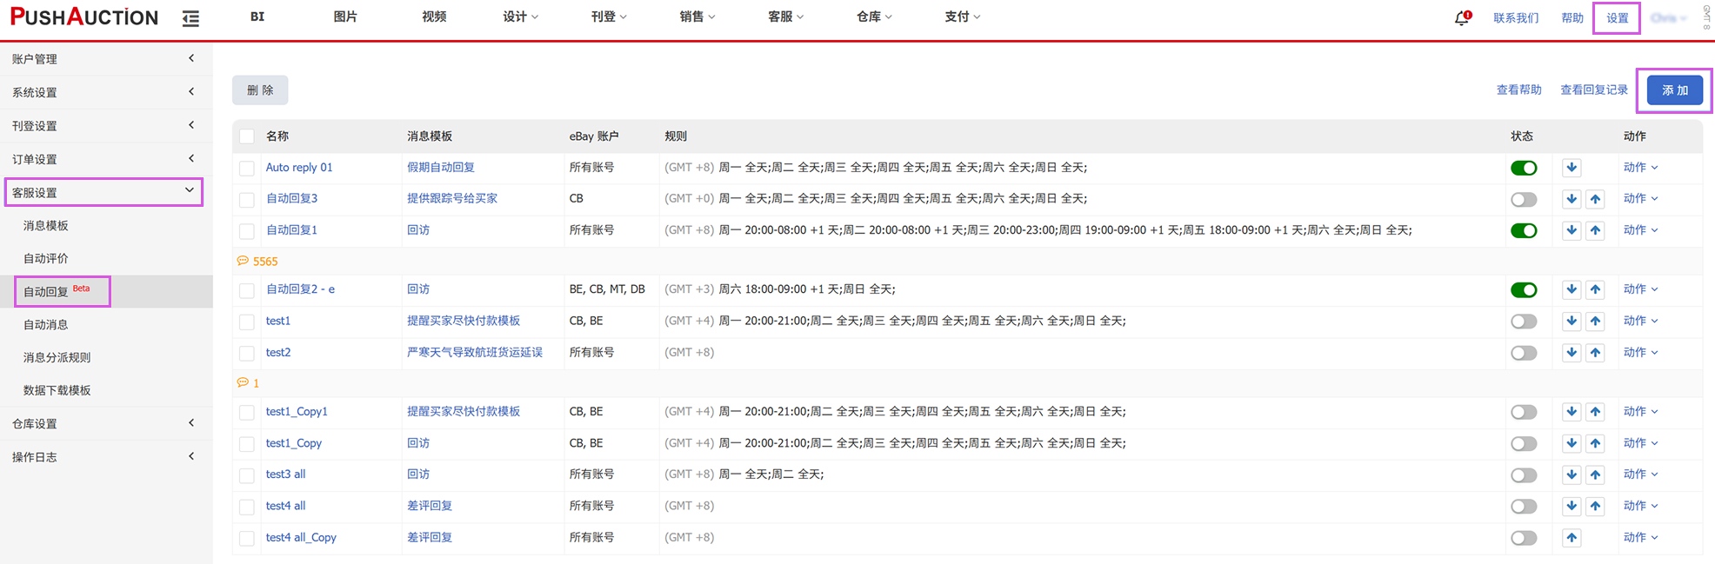Select 消息模板 in the sidebar

coord(46,225)
